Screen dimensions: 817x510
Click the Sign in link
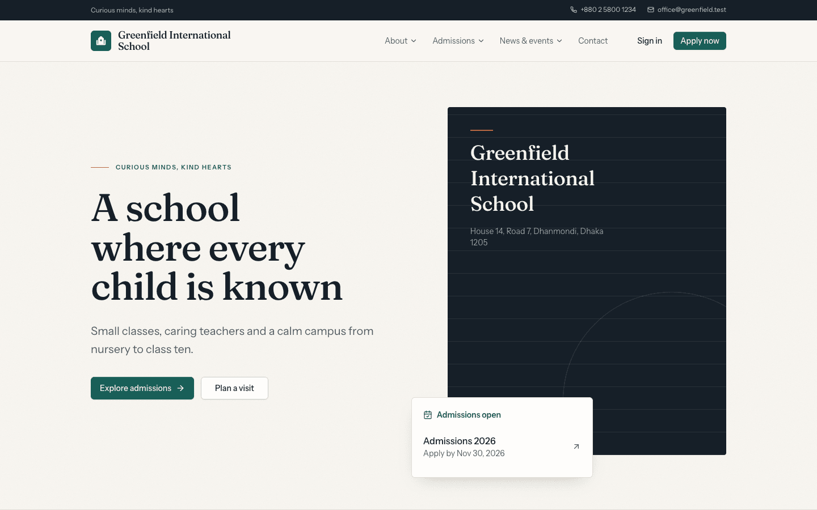tap(650, 41)
